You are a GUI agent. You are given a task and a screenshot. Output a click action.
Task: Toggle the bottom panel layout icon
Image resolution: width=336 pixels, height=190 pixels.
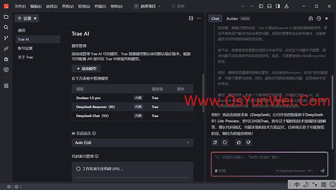click(269, 6)
